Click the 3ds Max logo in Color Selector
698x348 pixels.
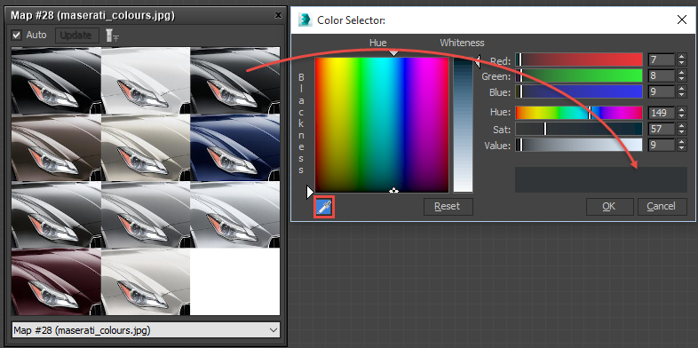click(x=305, y=20)
